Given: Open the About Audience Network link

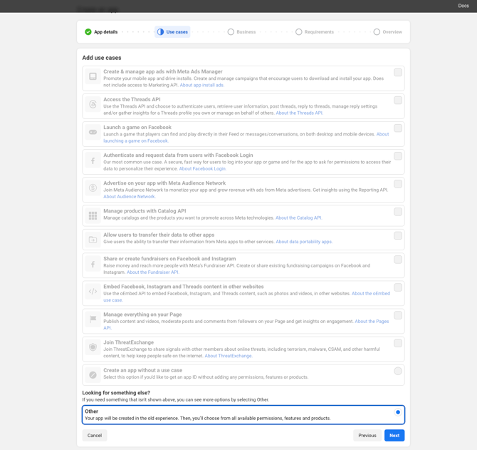Looking at the screenshot, I should (130, 197).
